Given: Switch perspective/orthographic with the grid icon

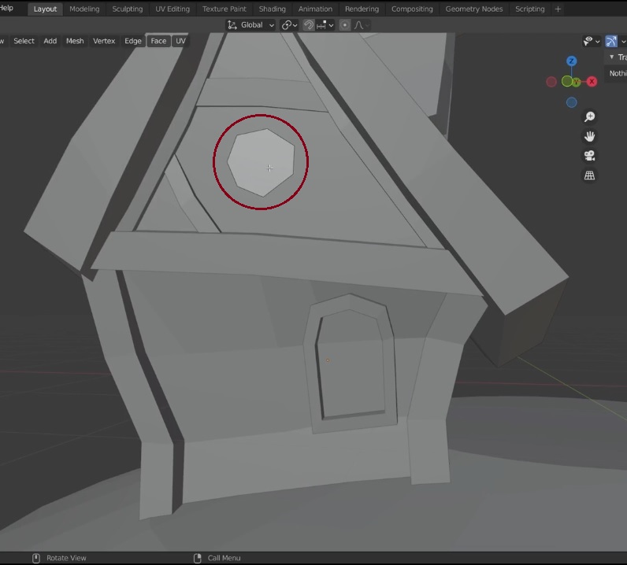Looking at the screenshot, I should (x=589, y=176).
